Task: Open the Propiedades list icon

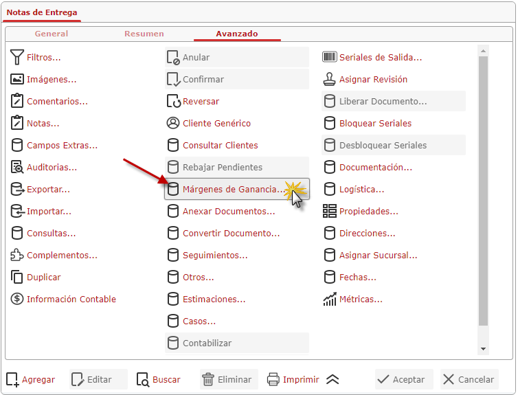Action: coord(329,211)
